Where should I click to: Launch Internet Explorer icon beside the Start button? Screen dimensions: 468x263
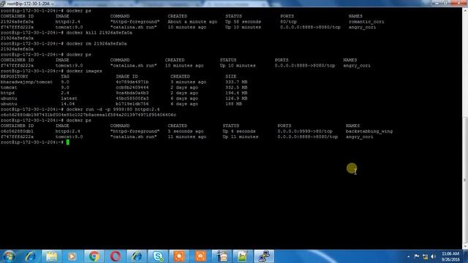[x=30, y=256]
